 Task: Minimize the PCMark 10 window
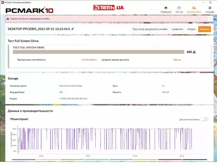coord(203,2)
